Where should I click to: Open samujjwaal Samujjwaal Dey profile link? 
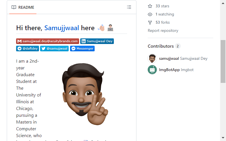tap(183, 58)
